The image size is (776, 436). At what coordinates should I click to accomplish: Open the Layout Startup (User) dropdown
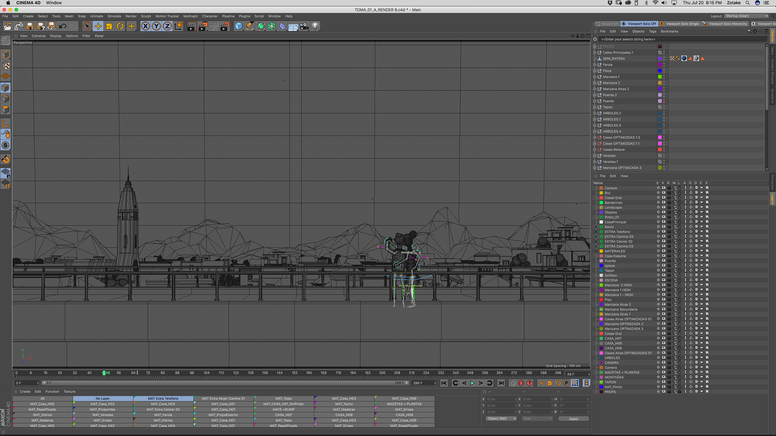(746, 16)
